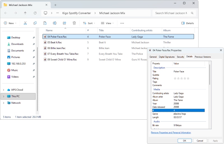Open the See more ellipsis menu
Screen dimensions: 224x144
122,23
